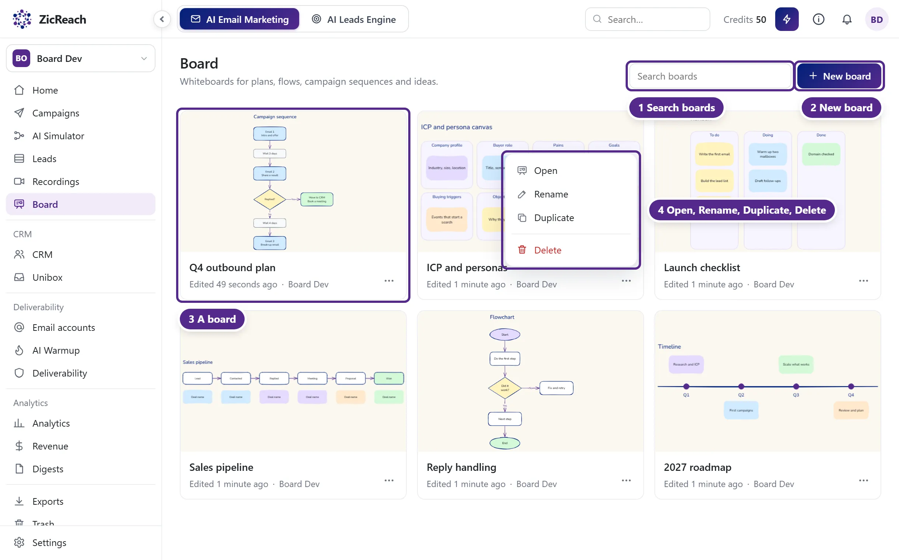Choose Duplicate in the context menu
Screen dimensions: 899x560
[x=570, y=218]
